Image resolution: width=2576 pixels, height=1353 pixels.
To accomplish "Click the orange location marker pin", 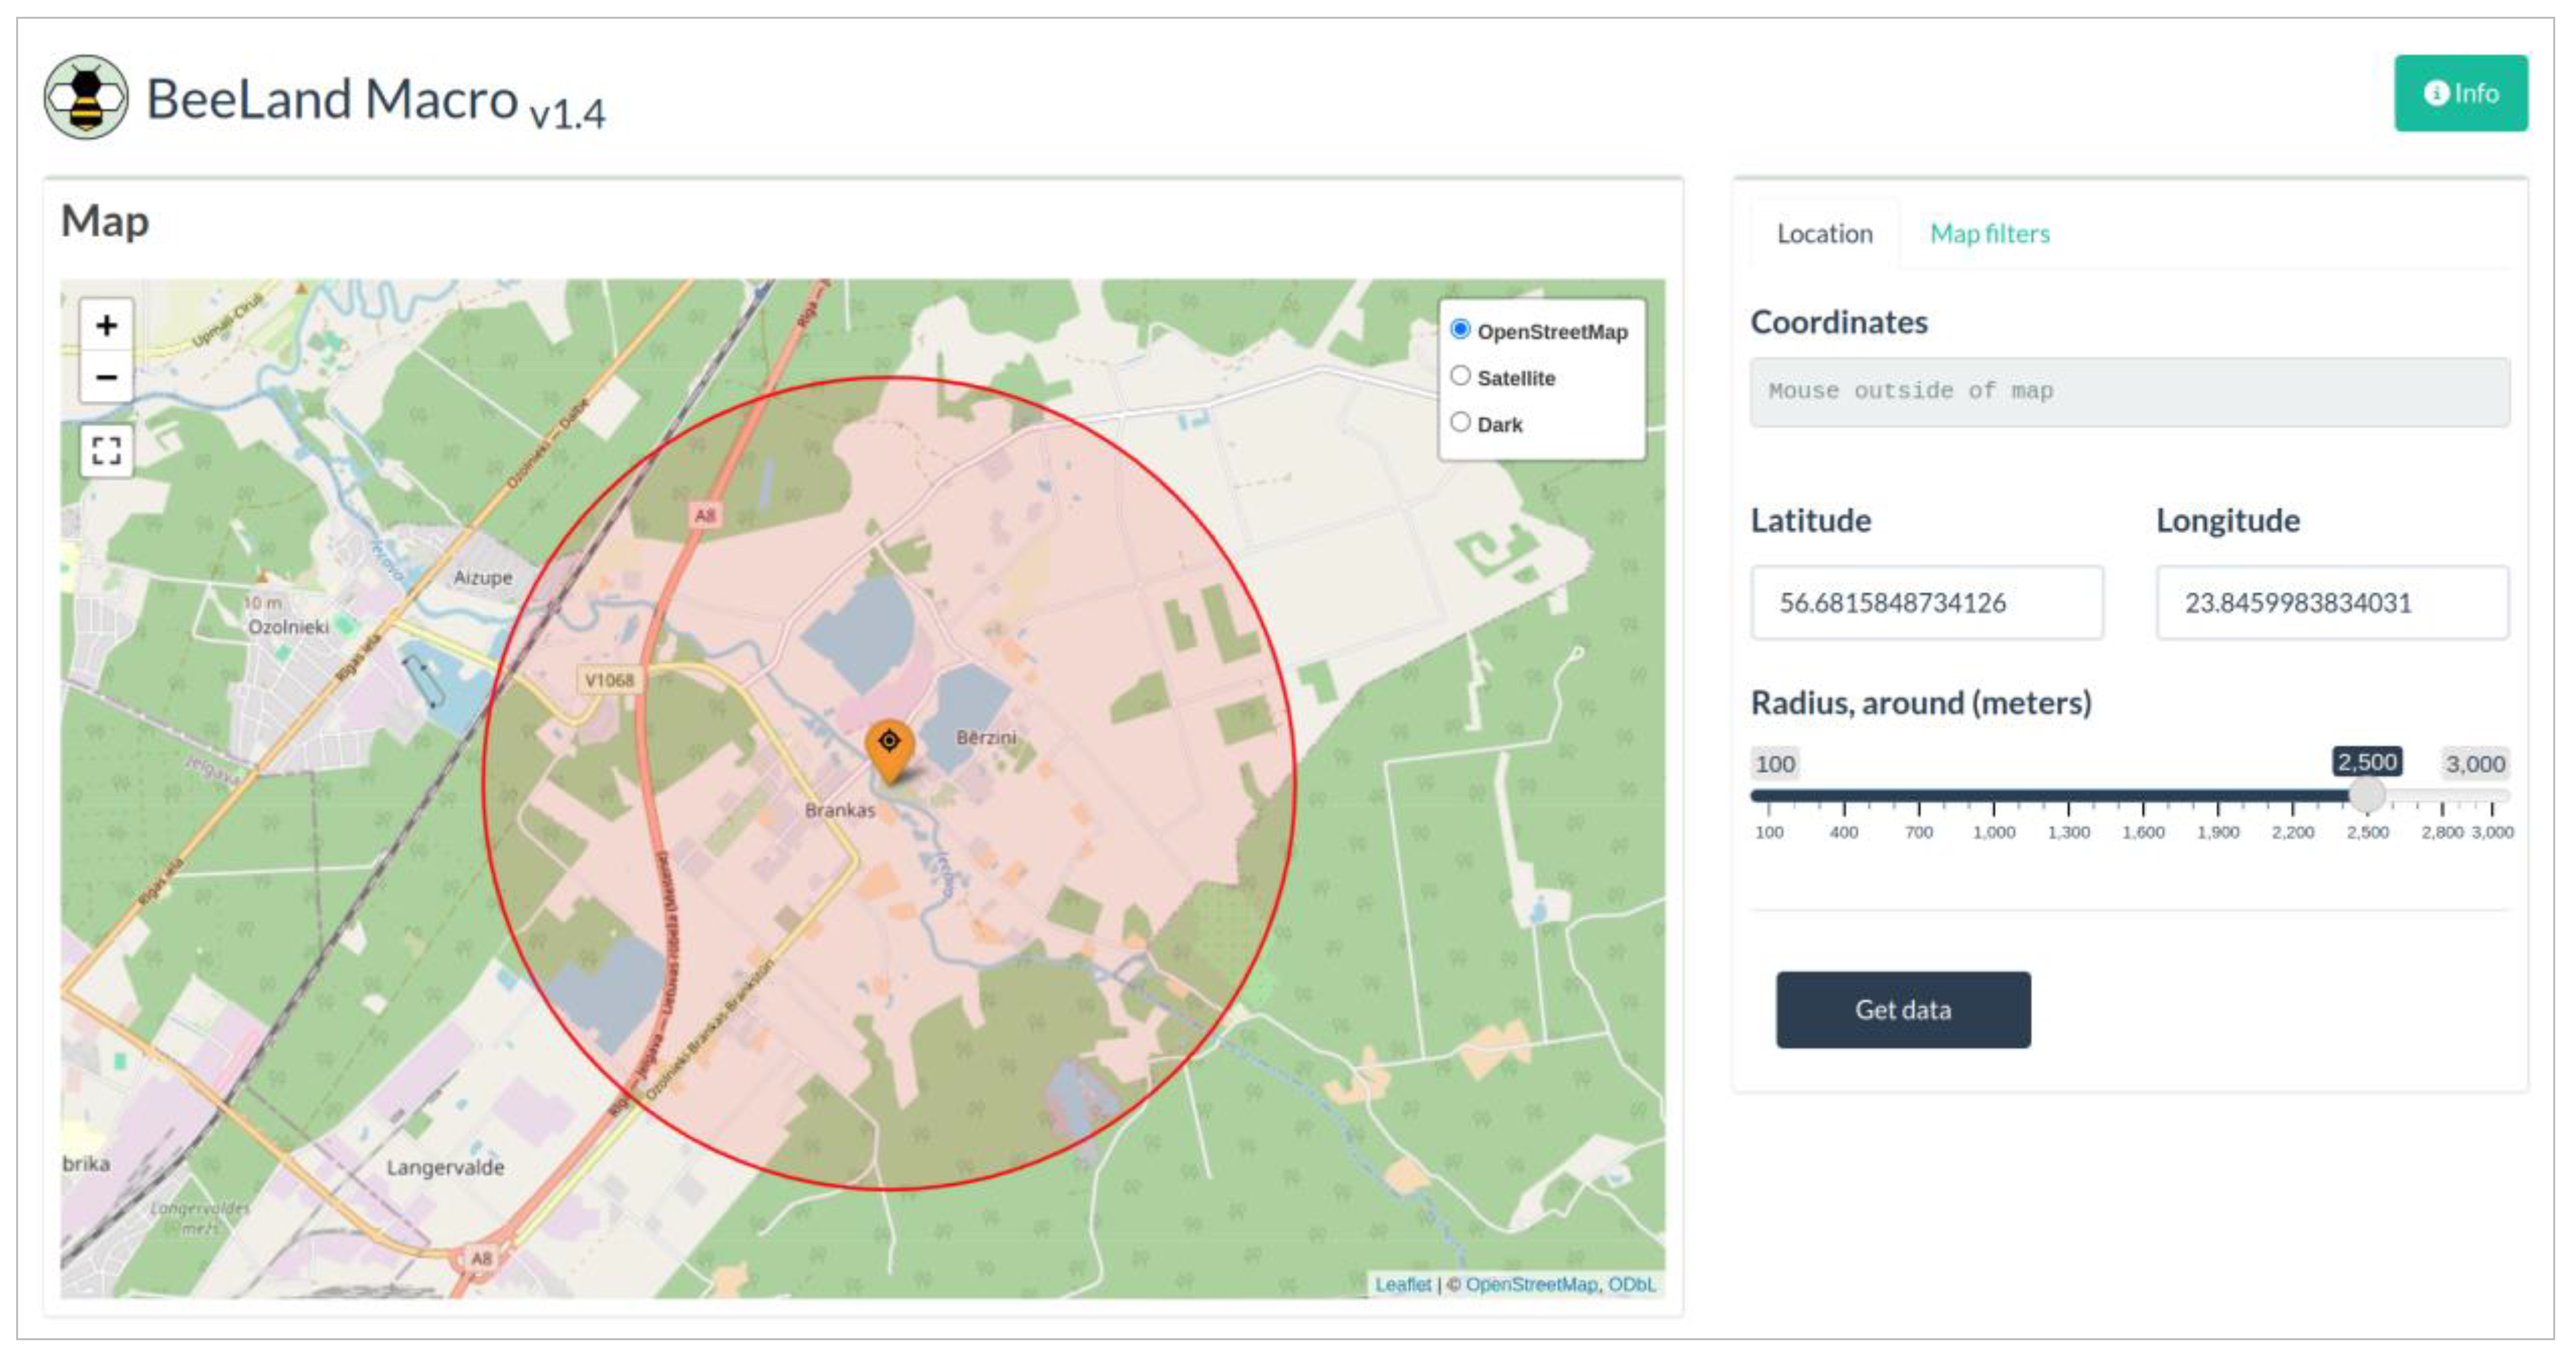I will point(889,751).
